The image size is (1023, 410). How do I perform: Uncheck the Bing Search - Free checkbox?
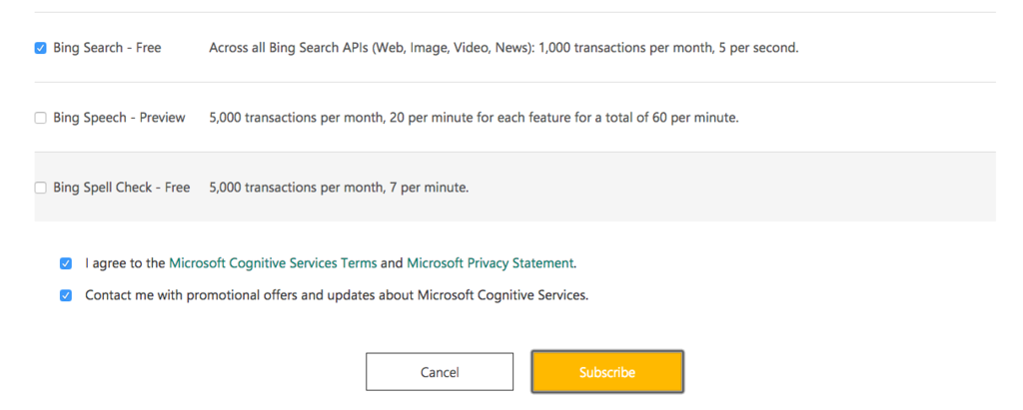tap(40, 48)
